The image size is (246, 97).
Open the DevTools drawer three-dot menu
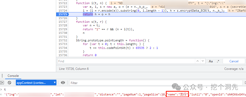[2, 76]
